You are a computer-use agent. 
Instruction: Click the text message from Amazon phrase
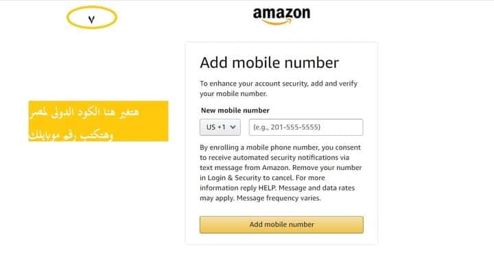click(238, 168)
